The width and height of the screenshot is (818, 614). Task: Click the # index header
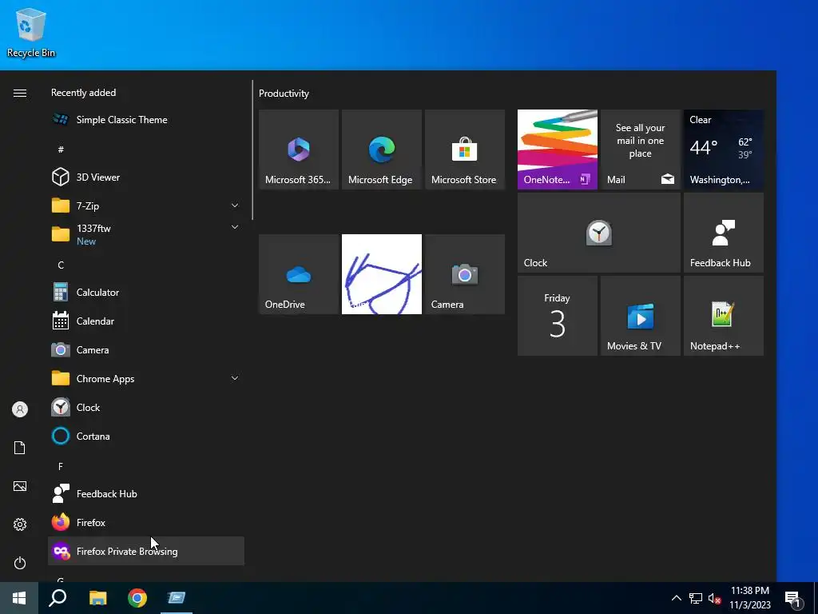61,150
